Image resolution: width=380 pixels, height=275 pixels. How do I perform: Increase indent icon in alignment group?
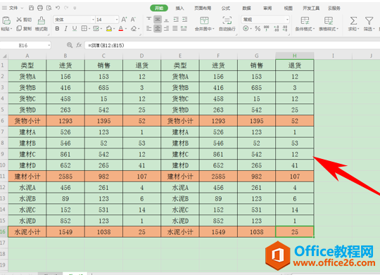pos(185,20)
